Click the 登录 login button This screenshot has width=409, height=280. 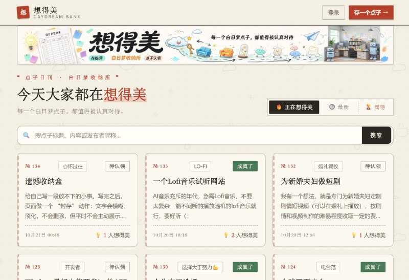pyautogui.click(x=334, y=12)
